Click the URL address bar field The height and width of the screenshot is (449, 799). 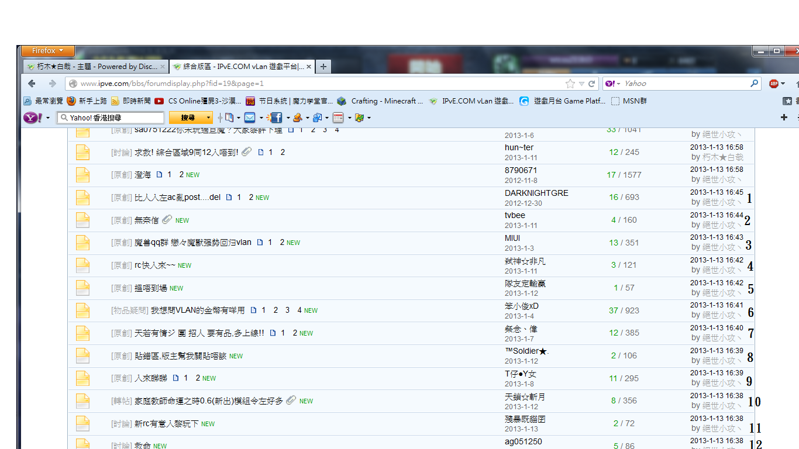[x=316, y=84]
